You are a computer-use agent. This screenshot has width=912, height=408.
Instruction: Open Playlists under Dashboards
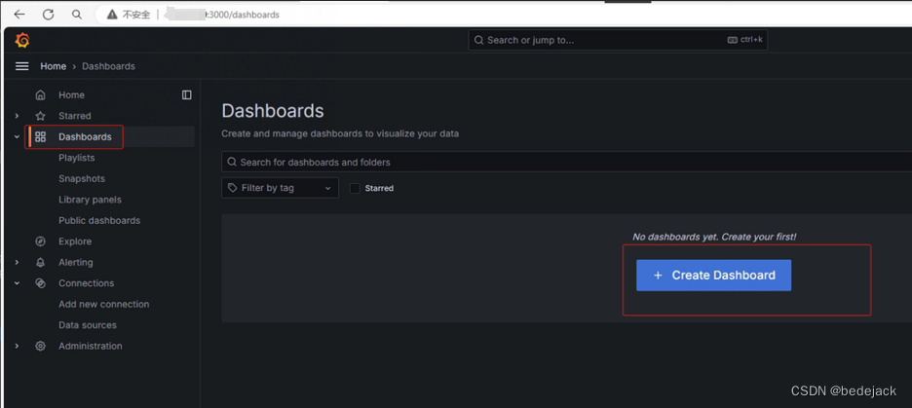coord(77,158)
